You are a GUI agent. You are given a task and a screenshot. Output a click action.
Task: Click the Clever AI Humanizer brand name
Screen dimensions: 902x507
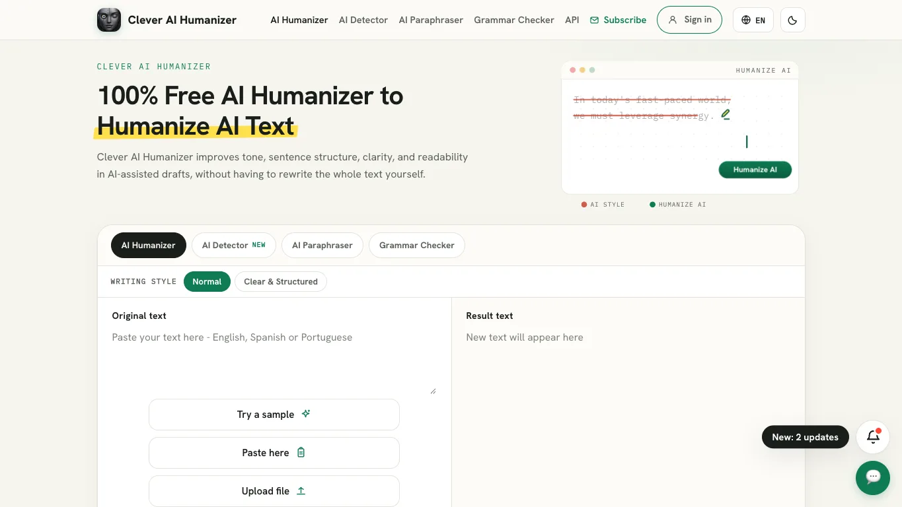click(182, 20)
